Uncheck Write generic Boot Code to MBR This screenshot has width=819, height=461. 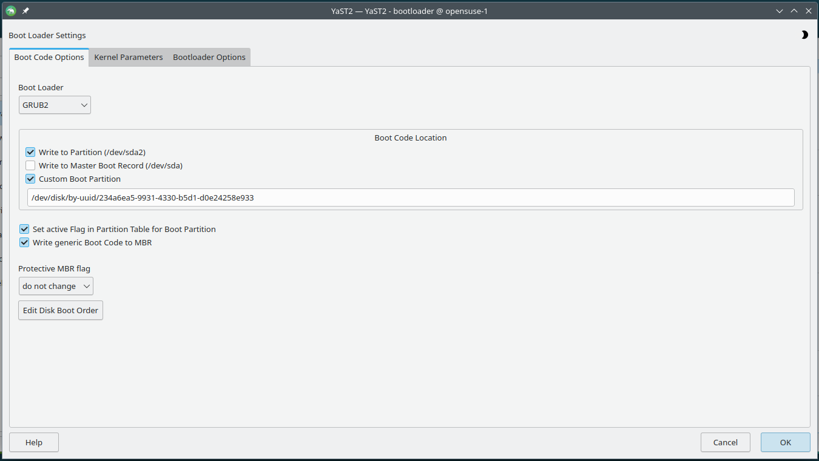[x=25, y=243]
